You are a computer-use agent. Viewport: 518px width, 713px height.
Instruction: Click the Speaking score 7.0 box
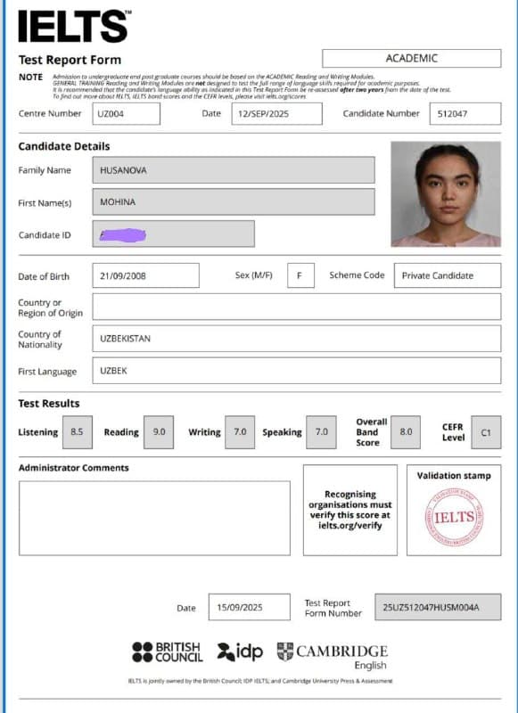[x=321, y=432]
